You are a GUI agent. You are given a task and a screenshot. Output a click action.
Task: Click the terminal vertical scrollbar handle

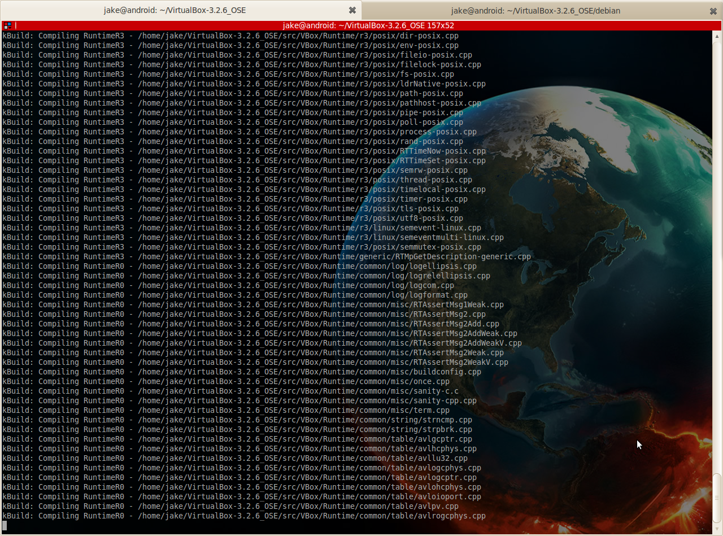tap(717, 499)
